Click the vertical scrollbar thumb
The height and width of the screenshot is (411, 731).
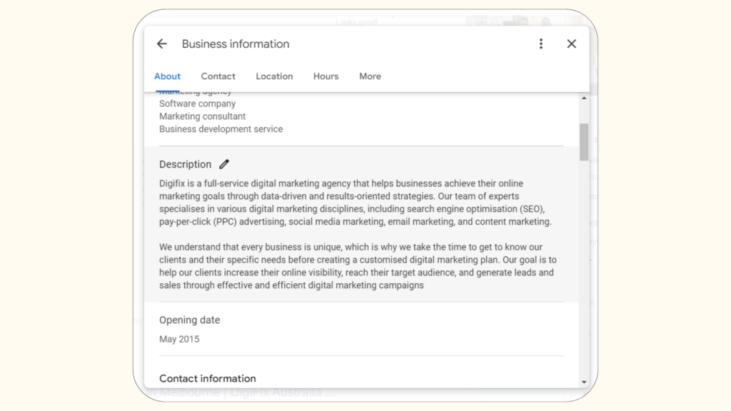pyautogui.click(x=584, y=142)
